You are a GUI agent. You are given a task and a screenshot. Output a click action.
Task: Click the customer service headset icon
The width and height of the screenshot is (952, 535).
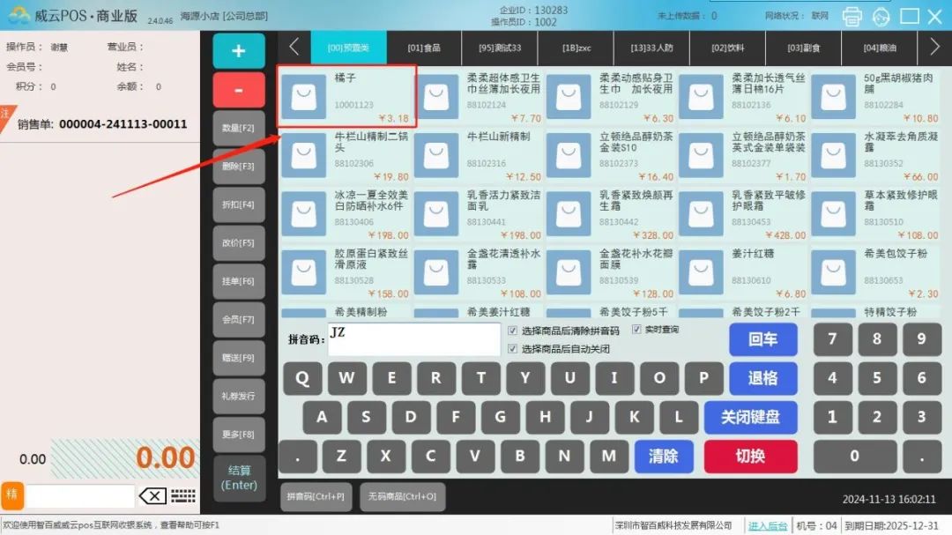pos(881,17)
